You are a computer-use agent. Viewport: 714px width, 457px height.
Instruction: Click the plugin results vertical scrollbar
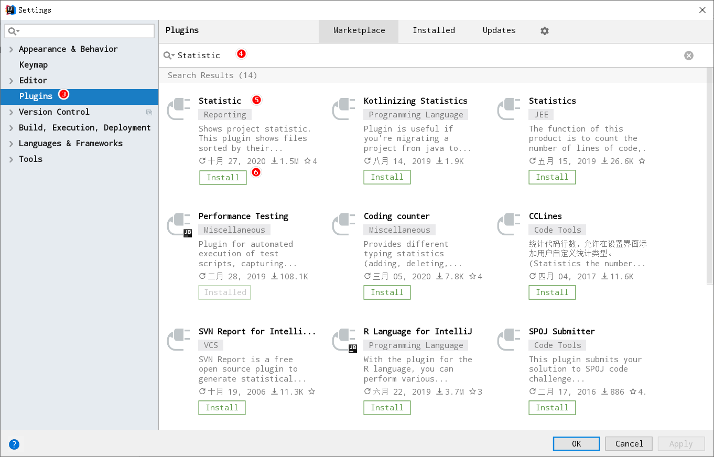(x=710, y=176)
